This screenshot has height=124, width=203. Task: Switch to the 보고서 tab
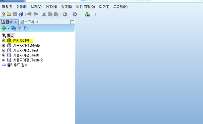(x=29, y=22)
